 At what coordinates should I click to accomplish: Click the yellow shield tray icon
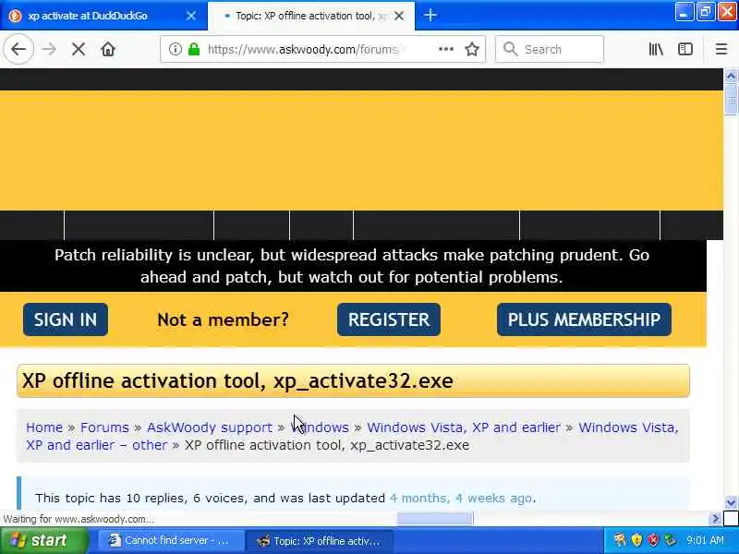click(636, 540)
